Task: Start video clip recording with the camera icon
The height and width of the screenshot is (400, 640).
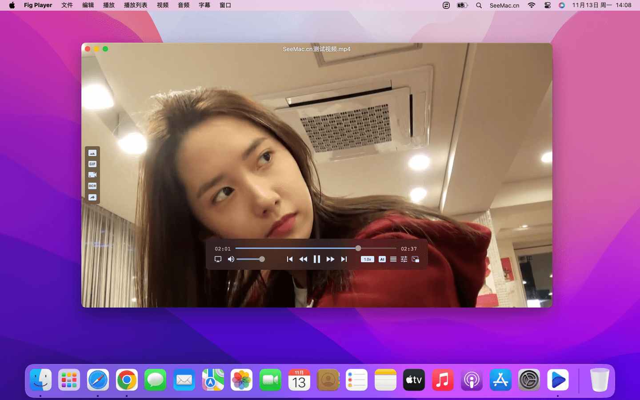Action: point(92,175)
